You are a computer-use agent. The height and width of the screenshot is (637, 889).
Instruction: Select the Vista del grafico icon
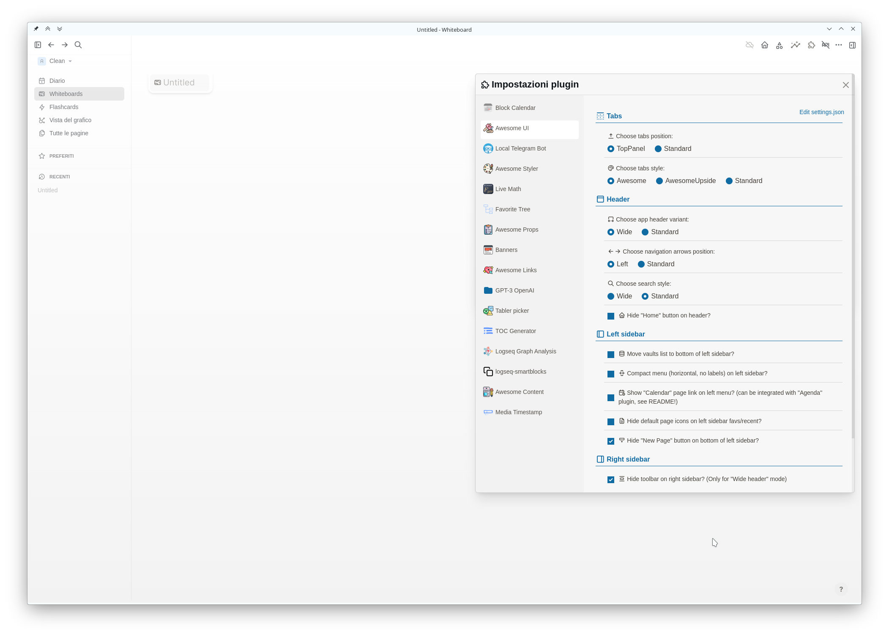coord(42,120)
